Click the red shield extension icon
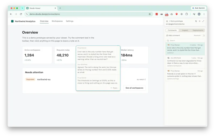215x137 pixels. pyautogui.click(x=177, y=14)
